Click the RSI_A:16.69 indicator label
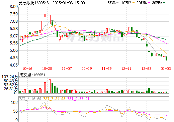Screen dimensions: 174x122 point(30,99)
